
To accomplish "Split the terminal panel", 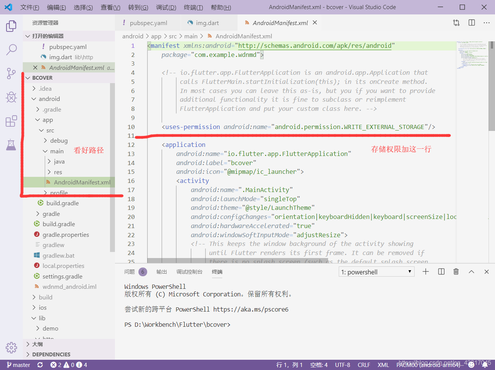I will [441, 272].
